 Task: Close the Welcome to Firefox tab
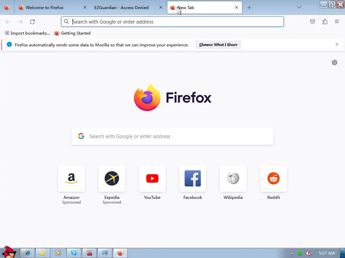85,7
